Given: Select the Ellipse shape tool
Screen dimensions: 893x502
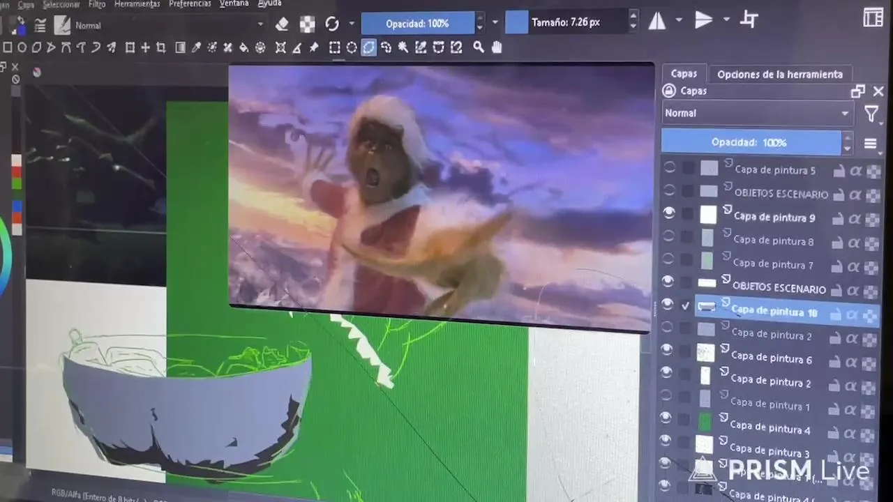Looking at the screenshot, I should [22, 47].
